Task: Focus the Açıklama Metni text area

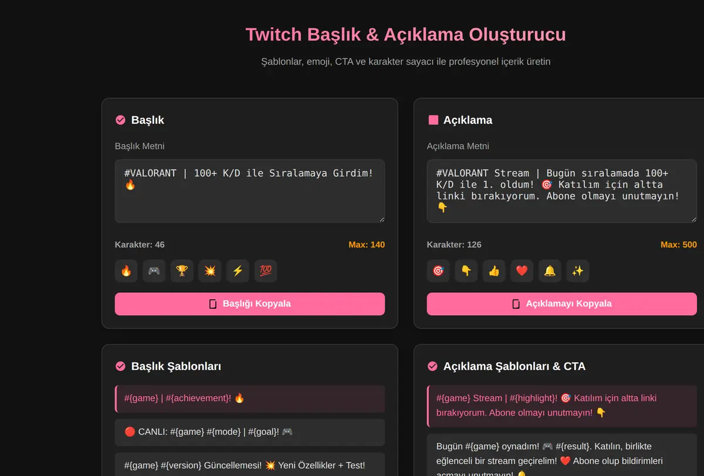Action: tap(562, 191)
